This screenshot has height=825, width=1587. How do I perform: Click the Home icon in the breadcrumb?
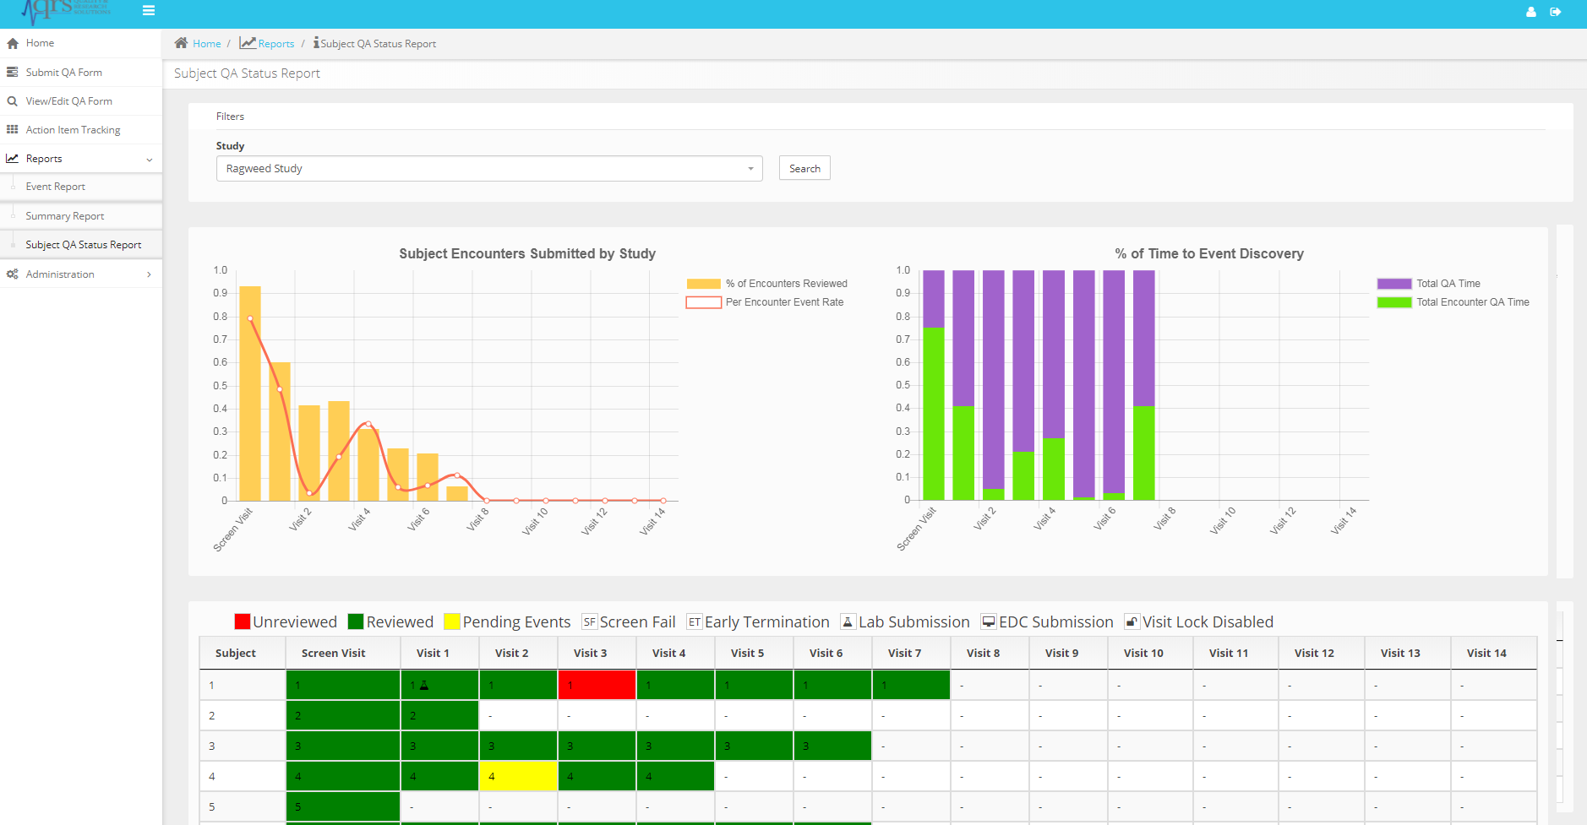[181, 43]
